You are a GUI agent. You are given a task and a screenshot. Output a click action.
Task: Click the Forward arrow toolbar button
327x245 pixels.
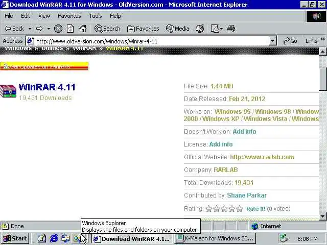pos(39,29)
